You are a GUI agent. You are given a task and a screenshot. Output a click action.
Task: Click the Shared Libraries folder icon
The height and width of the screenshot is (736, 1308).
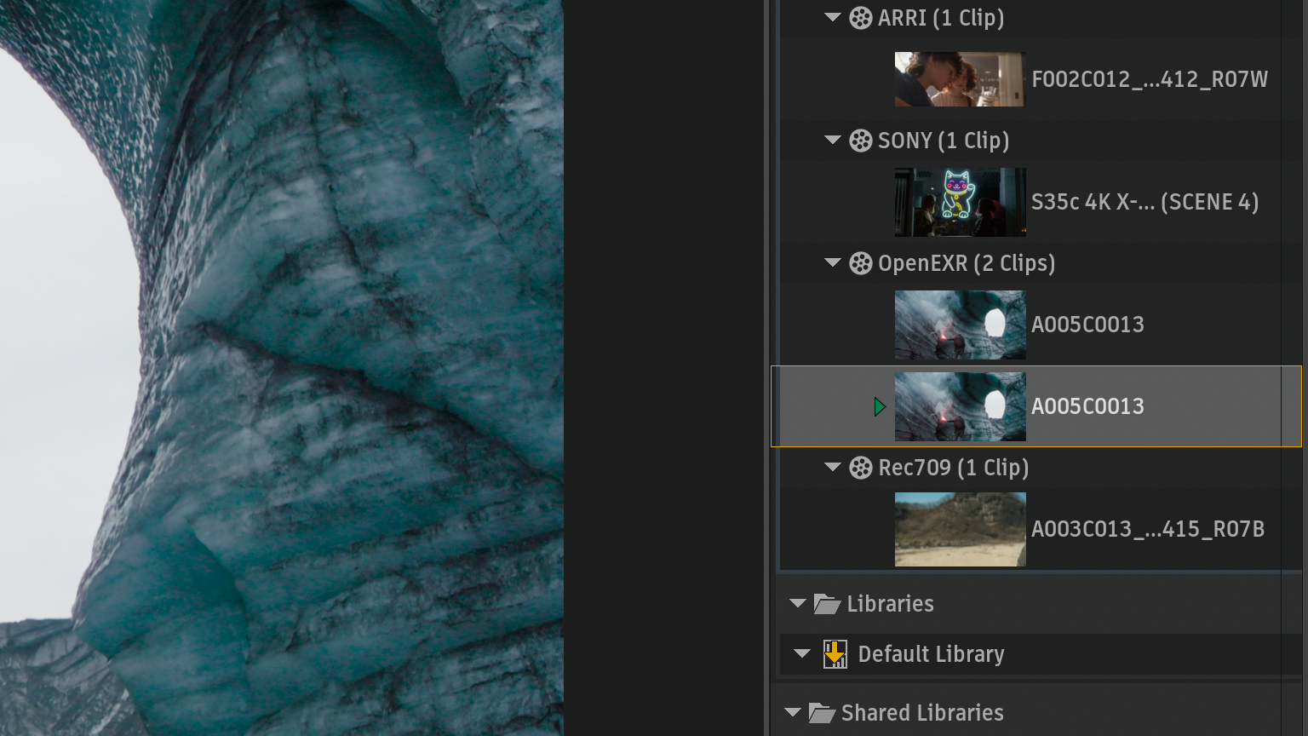[x=822, y=713]
